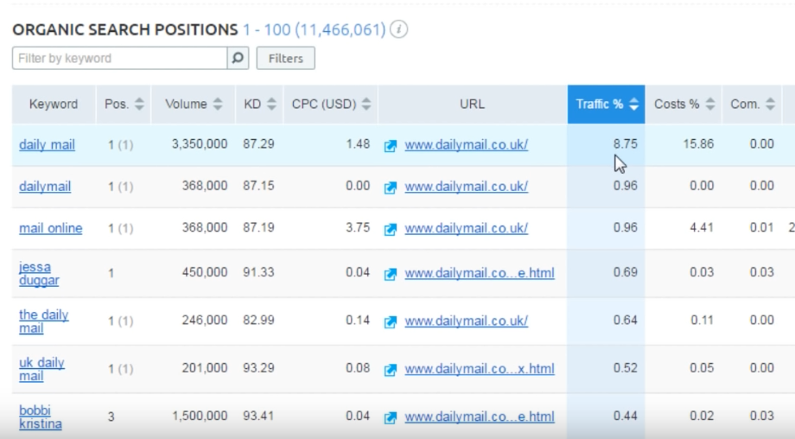Open the mail online keyword link
Image resolution: width=795 pixels, height=439 pixels.
pyautogui.click(x=51, y=228)
